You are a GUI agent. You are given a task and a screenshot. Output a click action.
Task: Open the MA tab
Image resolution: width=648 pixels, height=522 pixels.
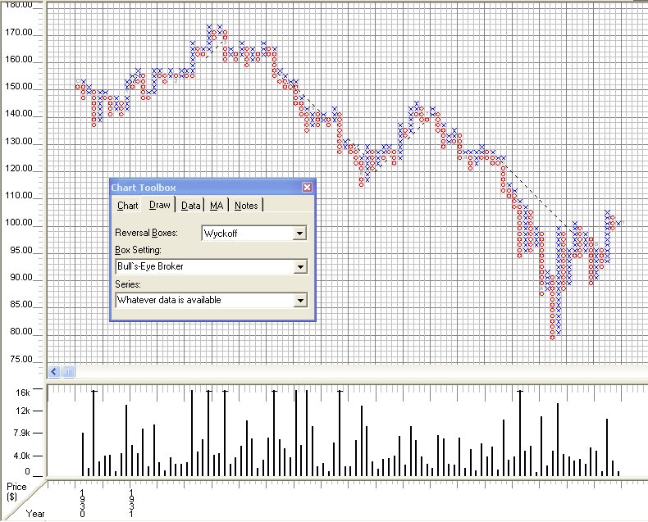pos(217,205)
